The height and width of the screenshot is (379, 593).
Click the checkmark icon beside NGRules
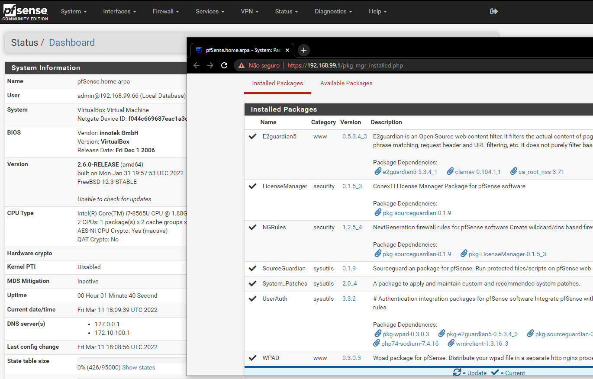tap(252, 227)
